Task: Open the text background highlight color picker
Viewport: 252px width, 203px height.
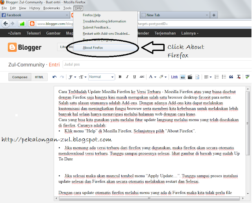Action: (163, 77)
